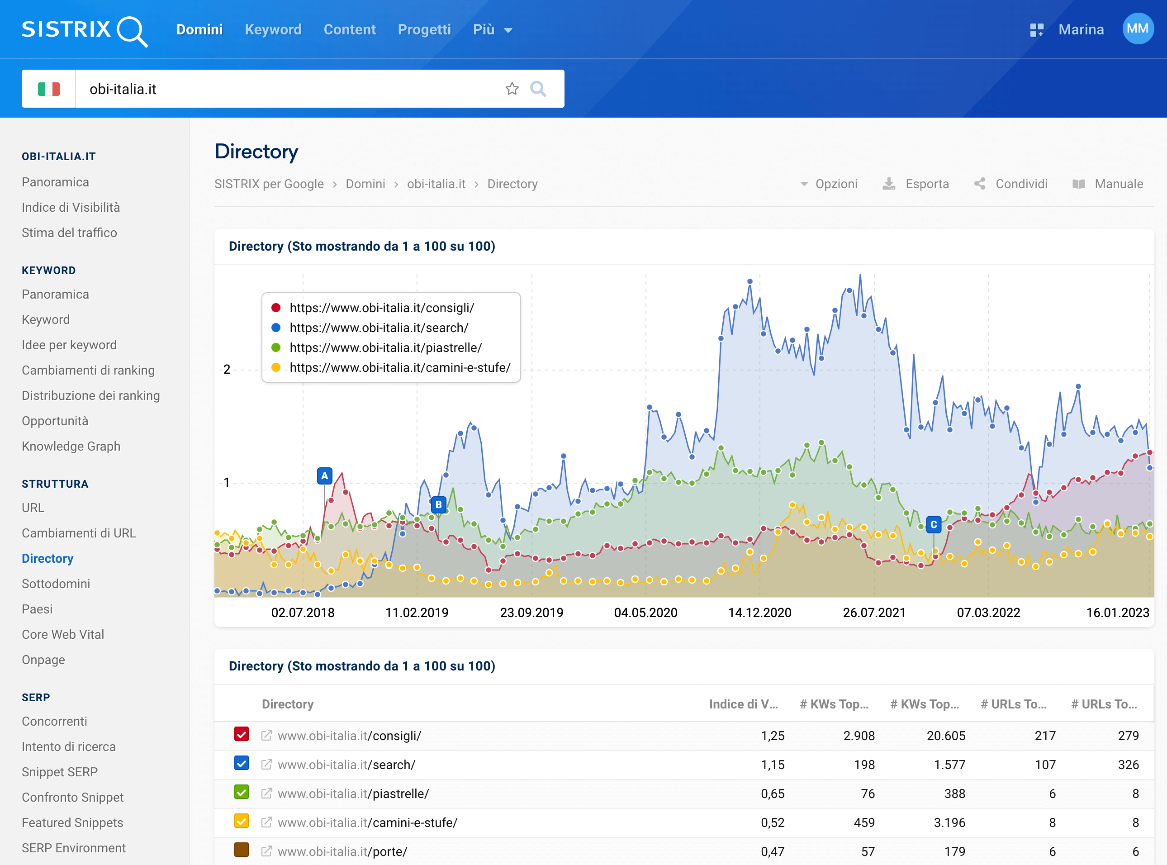
Task: Click green piastrelle legend dot in chart
Action: 276,348
